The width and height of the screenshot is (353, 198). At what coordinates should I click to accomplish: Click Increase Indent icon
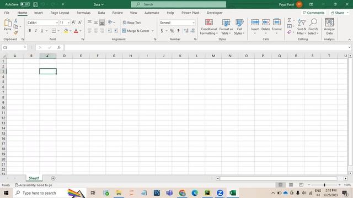point(116,31)
